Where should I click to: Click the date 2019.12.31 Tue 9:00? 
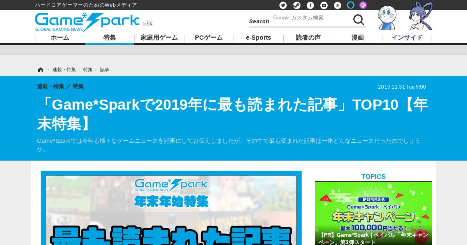coord(402,87)
